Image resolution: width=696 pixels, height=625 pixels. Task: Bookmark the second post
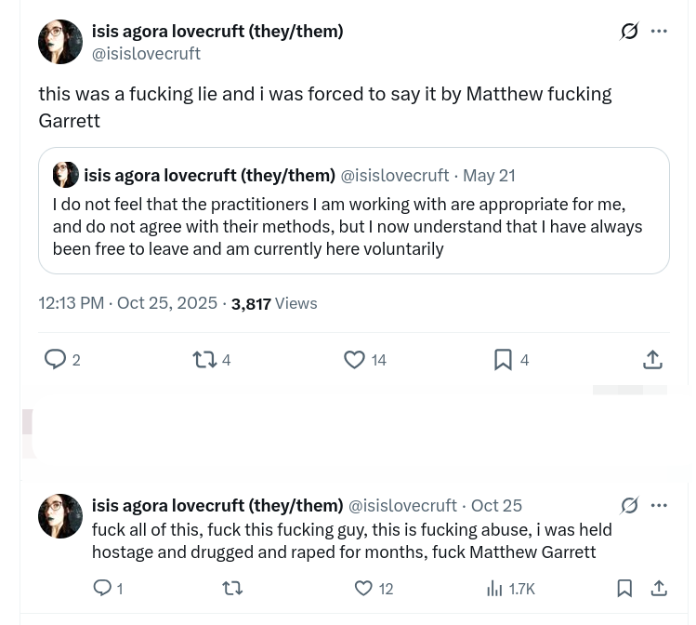pos(624,588)
